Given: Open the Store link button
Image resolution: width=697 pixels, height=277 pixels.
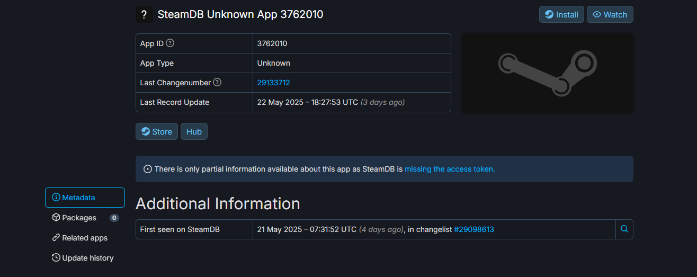Looking at the screenshot, I should click(x=157, y=131).
